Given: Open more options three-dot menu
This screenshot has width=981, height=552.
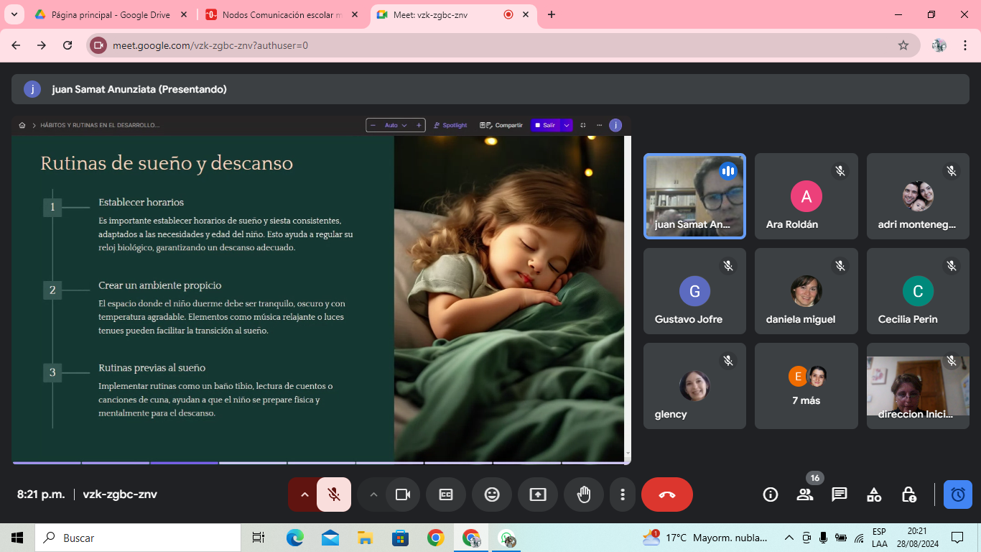Looking at the screenshot, I should [x=623, y=494].
